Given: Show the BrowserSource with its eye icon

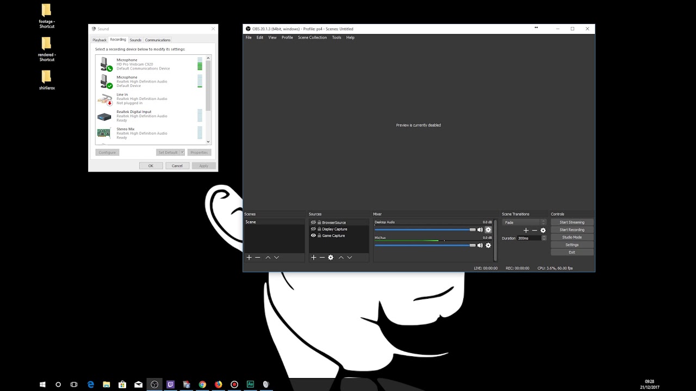Looking at the screenshot, I should pos(313,223).
